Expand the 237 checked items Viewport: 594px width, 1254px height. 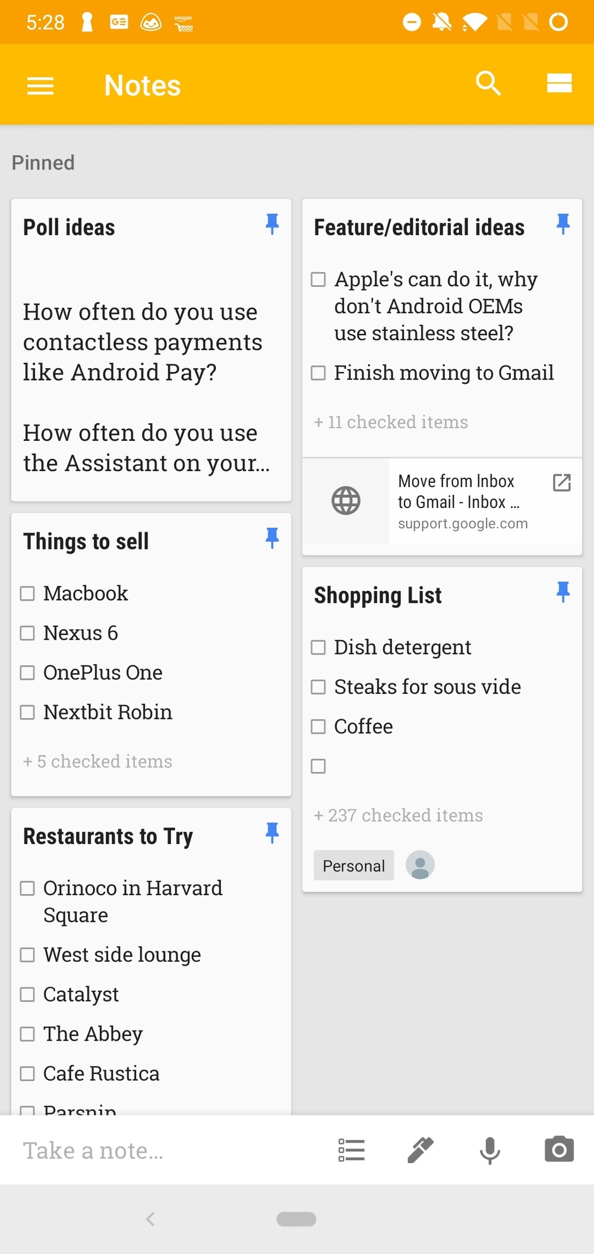pos(399,816)
